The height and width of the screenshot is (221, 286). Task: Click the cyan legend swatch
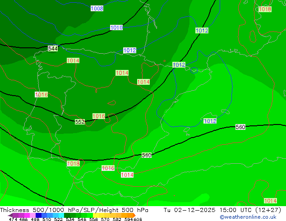pos(61,215)
